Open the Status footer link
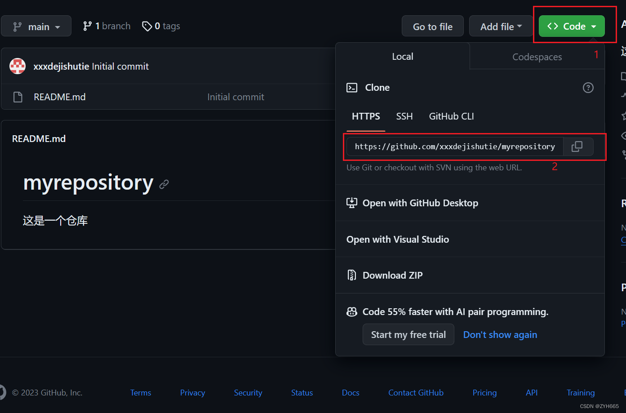The height and width of the screenshot is (413, 626). pyautogui.click(x=302, y=393)
